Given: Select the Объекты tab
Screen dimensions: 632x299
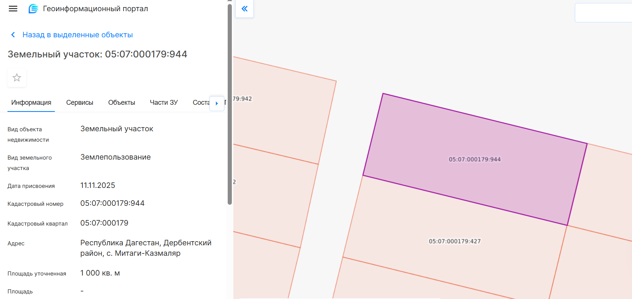Looking at the screenshot, I should coord(121,103).
